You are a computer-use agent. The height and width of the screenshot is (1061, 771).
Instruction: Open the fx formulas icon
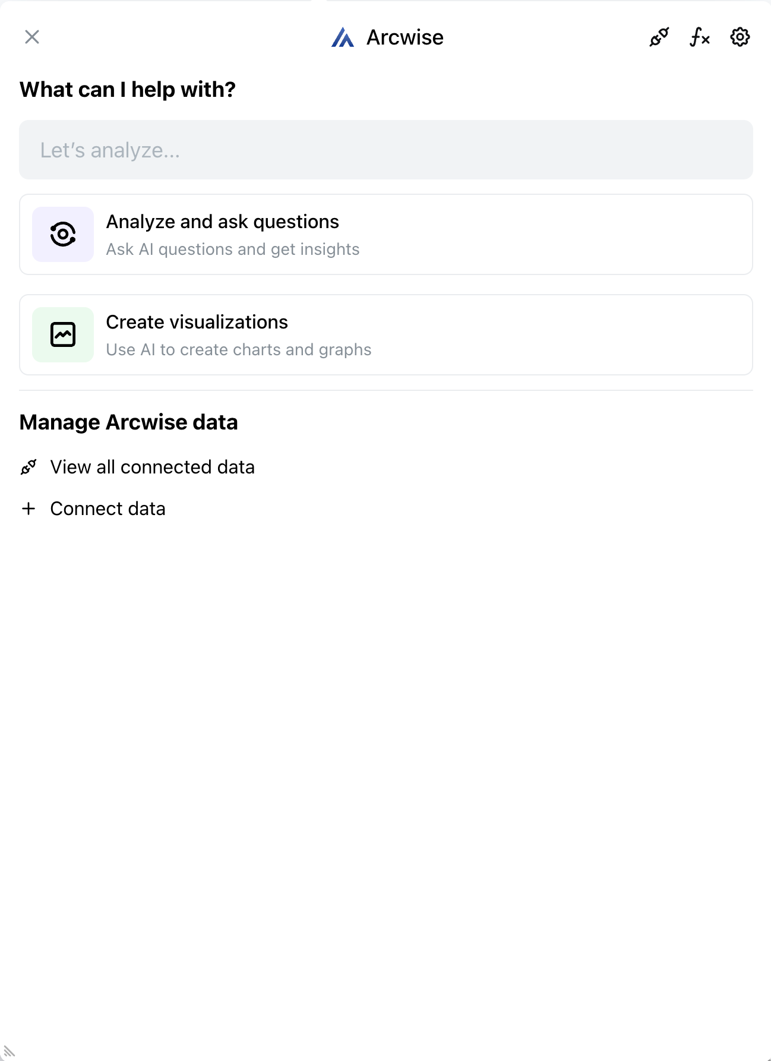tap(699, 37)
